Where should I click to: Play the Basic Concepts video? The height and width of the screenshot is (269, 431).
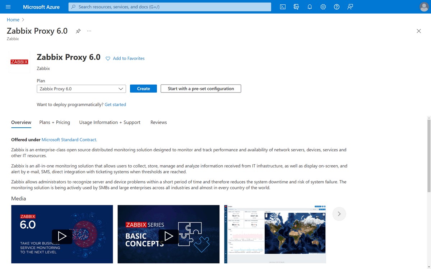(168, 236)
